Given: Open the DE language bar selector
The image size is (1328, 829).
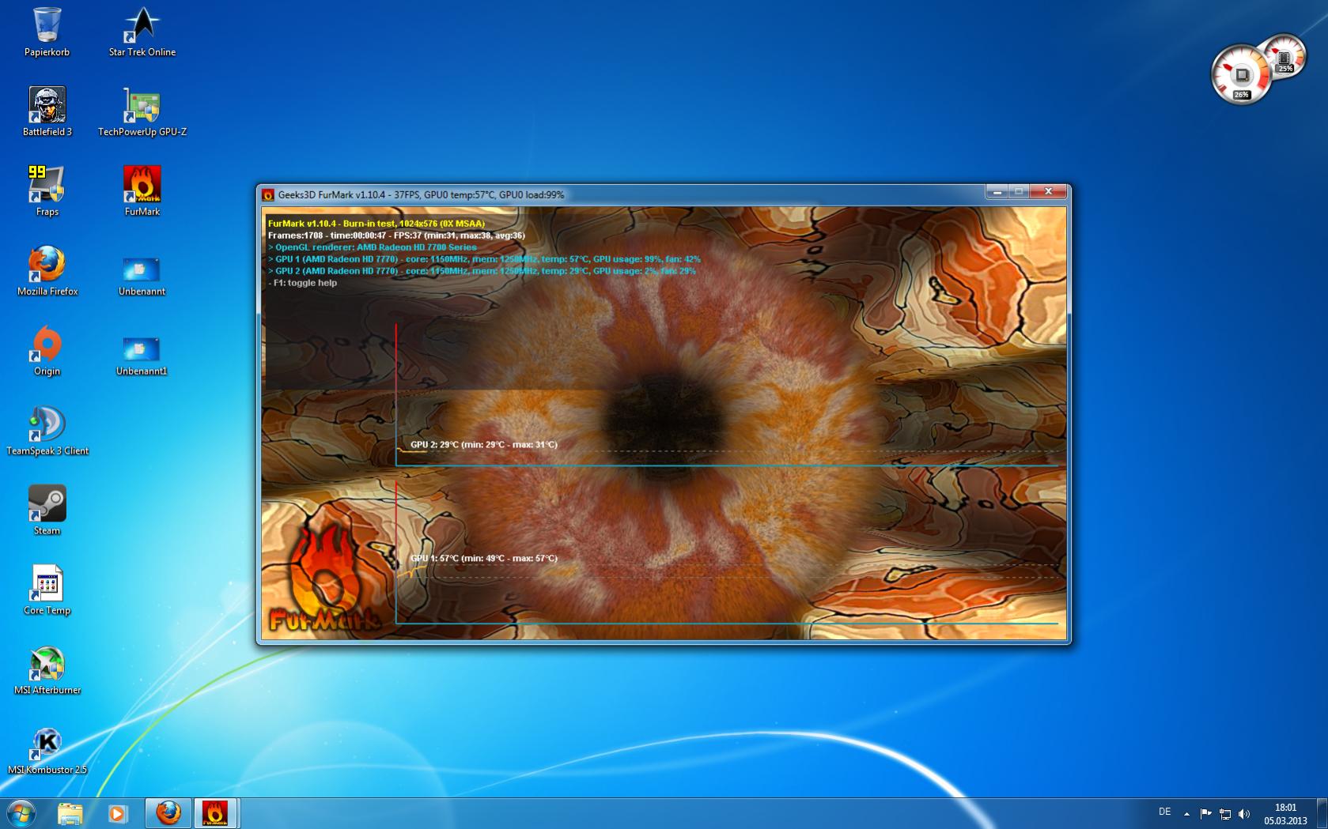Looking at the screenshot, I should [x=1164, y=812].
